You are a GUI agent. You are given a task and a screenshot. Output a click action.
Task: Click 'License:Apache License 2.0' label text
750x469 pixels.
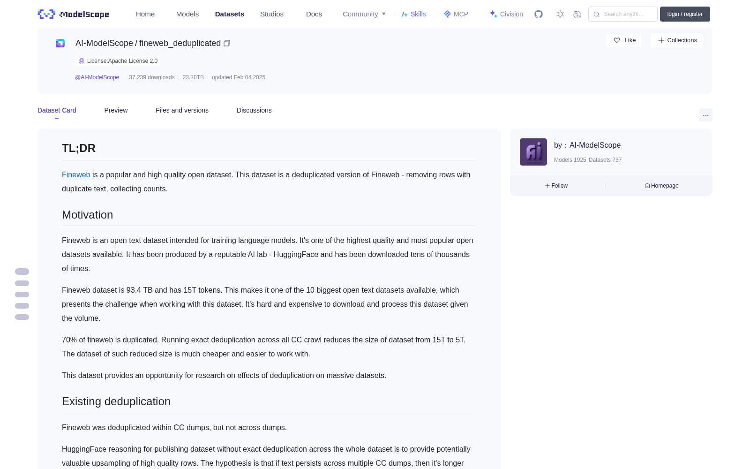122,61
